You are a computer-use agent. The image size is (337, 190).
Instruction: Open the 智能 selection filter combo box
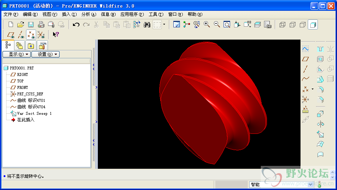281,185
